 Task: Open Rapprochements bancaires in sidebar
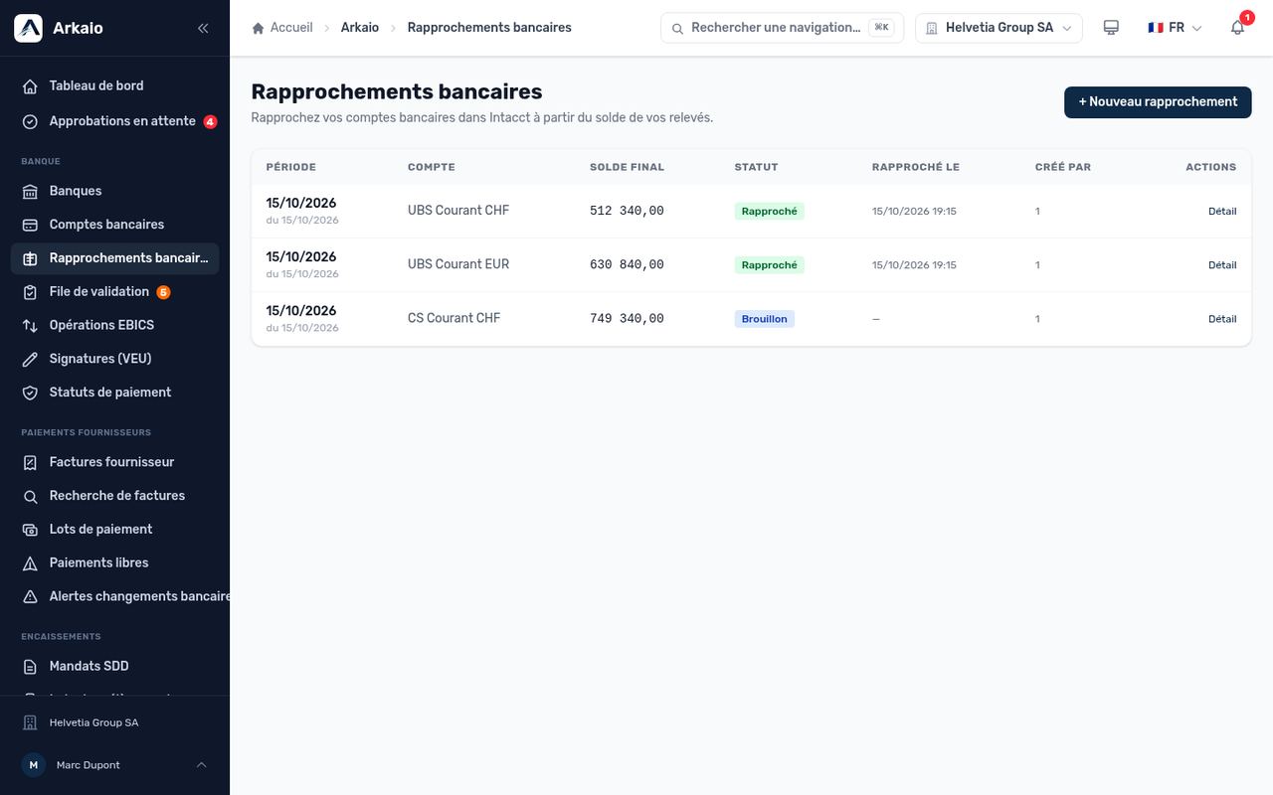[x=114, y=258]
